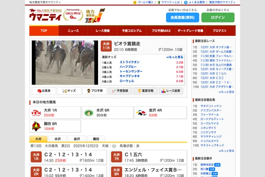
Task: Click the ウマニティ site logo
Action: click(45, 15)
